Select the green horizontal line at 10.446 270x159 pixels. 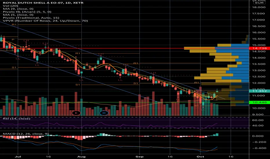tap(125, 102)
